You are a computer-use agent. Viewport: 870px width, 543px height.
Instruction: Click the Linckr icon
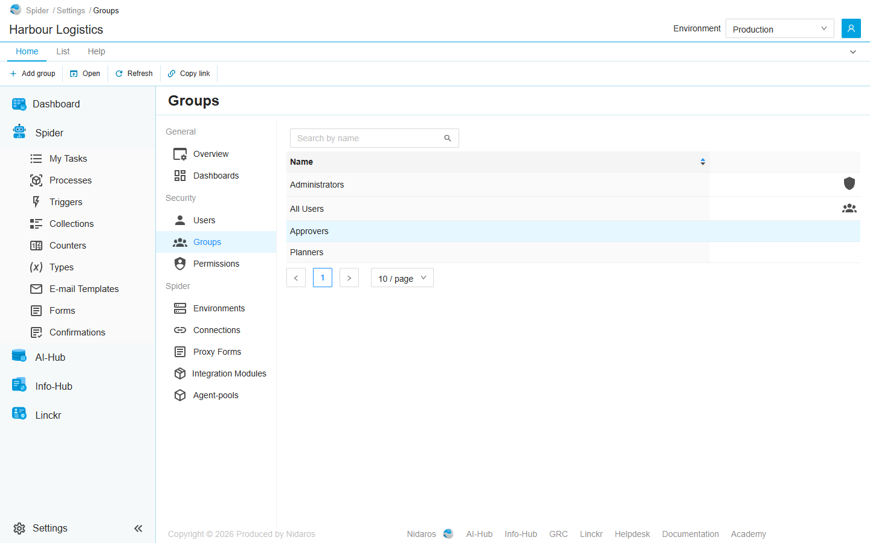[x=19, y=413]
